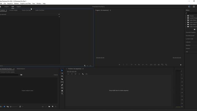Select the Track Select Forward tool

62,73
